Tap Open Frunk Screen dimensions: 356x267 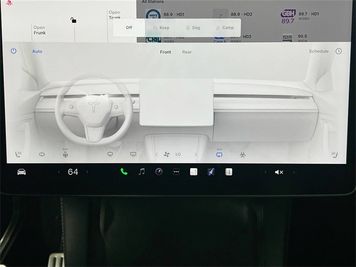coord(39,30)
